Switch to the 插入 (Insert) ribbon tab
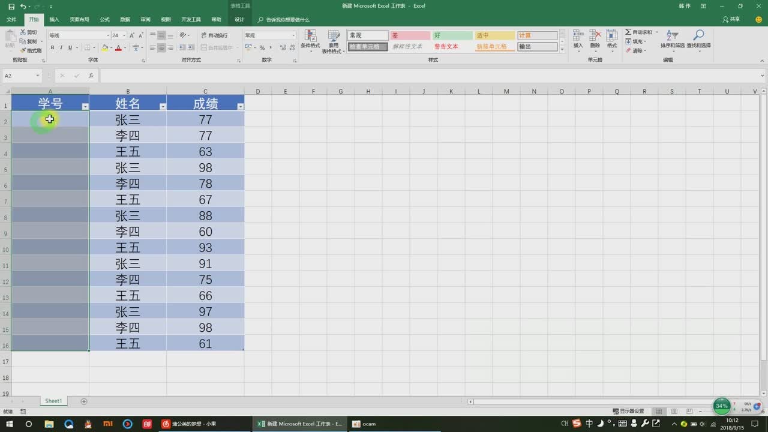 click(54, 19)
